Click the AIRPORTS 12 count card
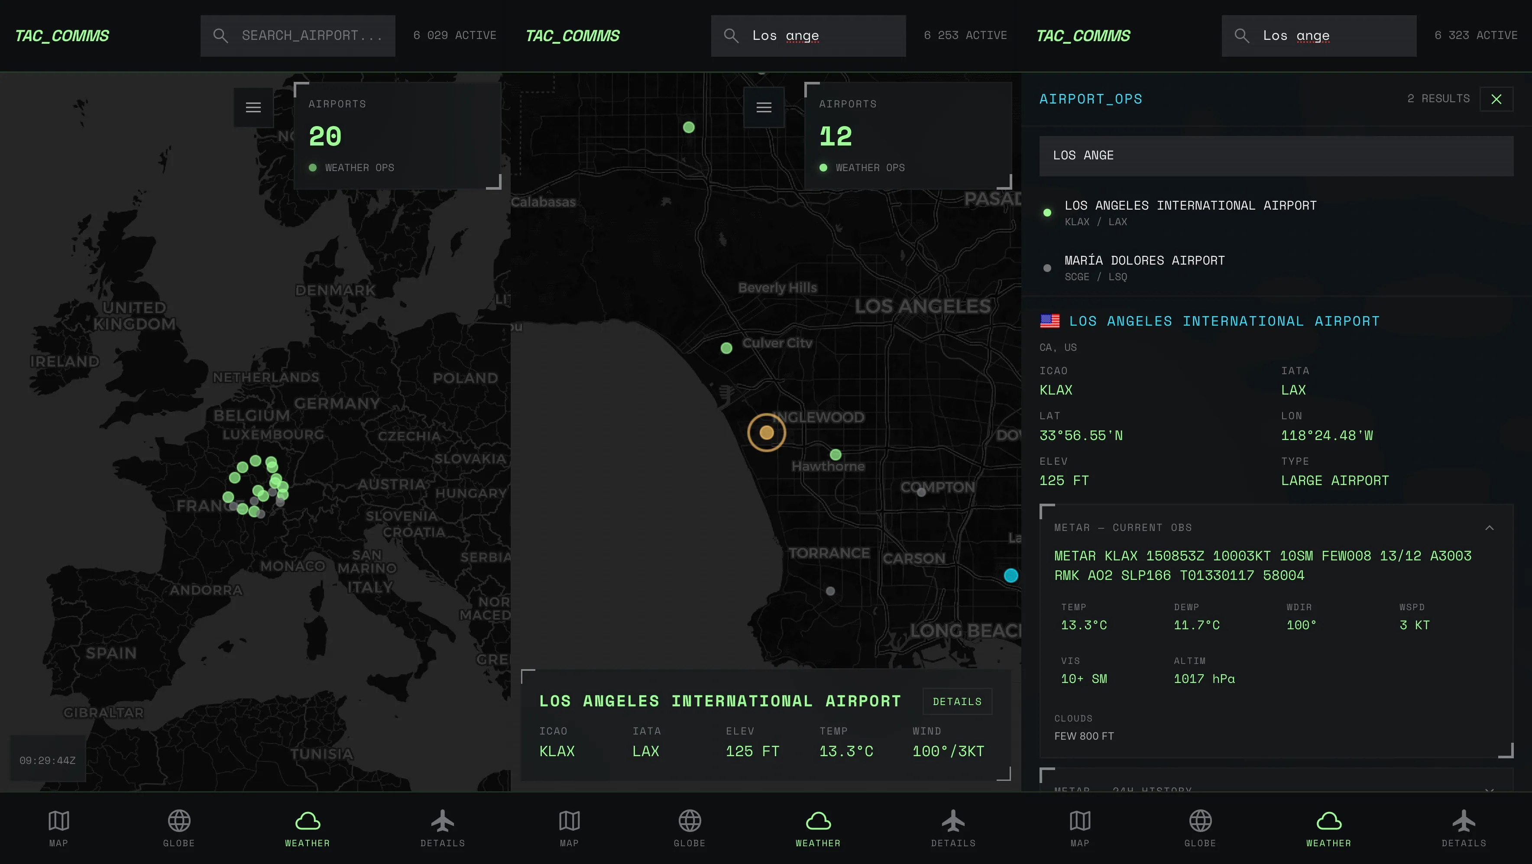Screen dimensions: 1532x864 [908, 136]
